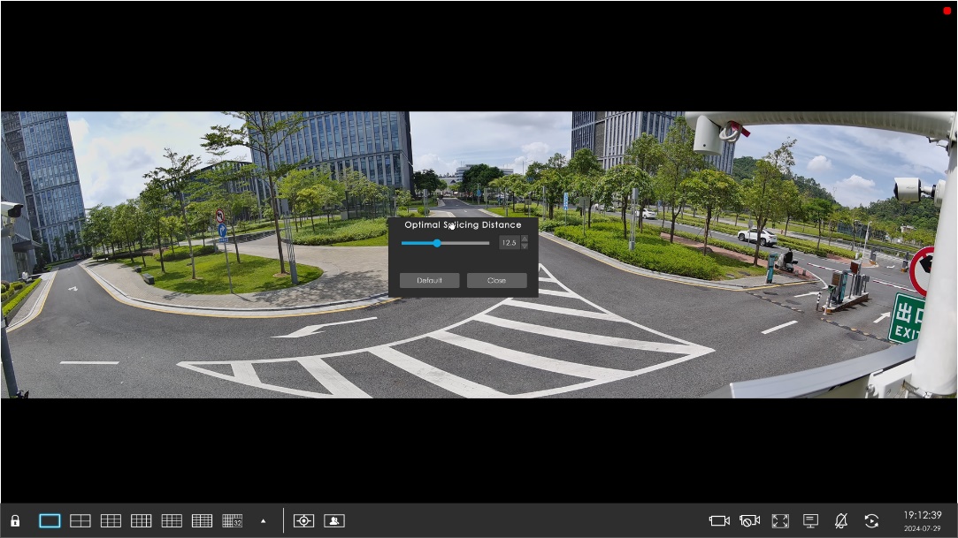Click the circular arrows play icon
Image resolution: width=958 pixels, height=538 pixels.
[x=872, y=521]
